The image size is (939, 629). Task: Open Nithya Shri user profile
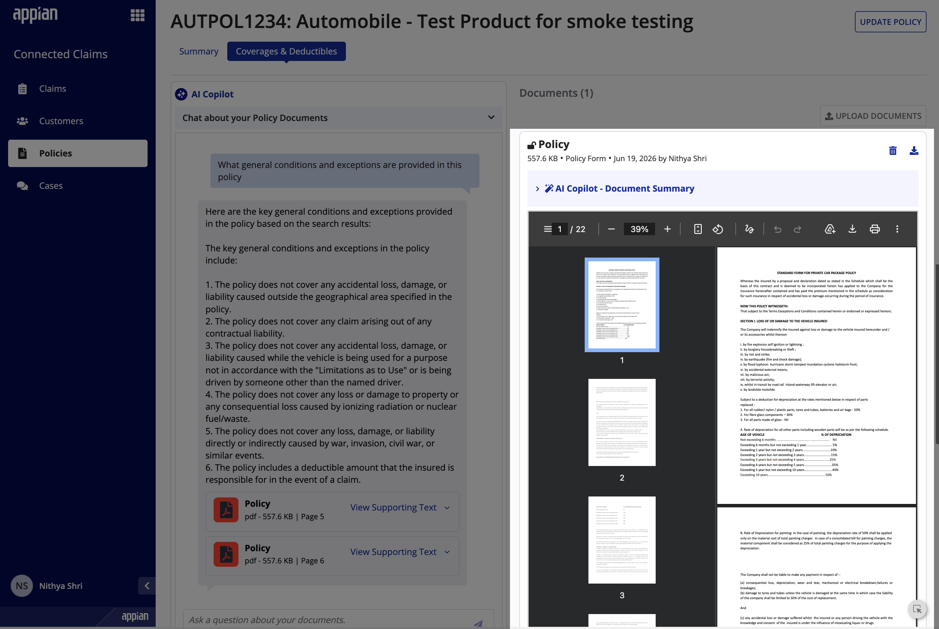(x=47, y=586)
